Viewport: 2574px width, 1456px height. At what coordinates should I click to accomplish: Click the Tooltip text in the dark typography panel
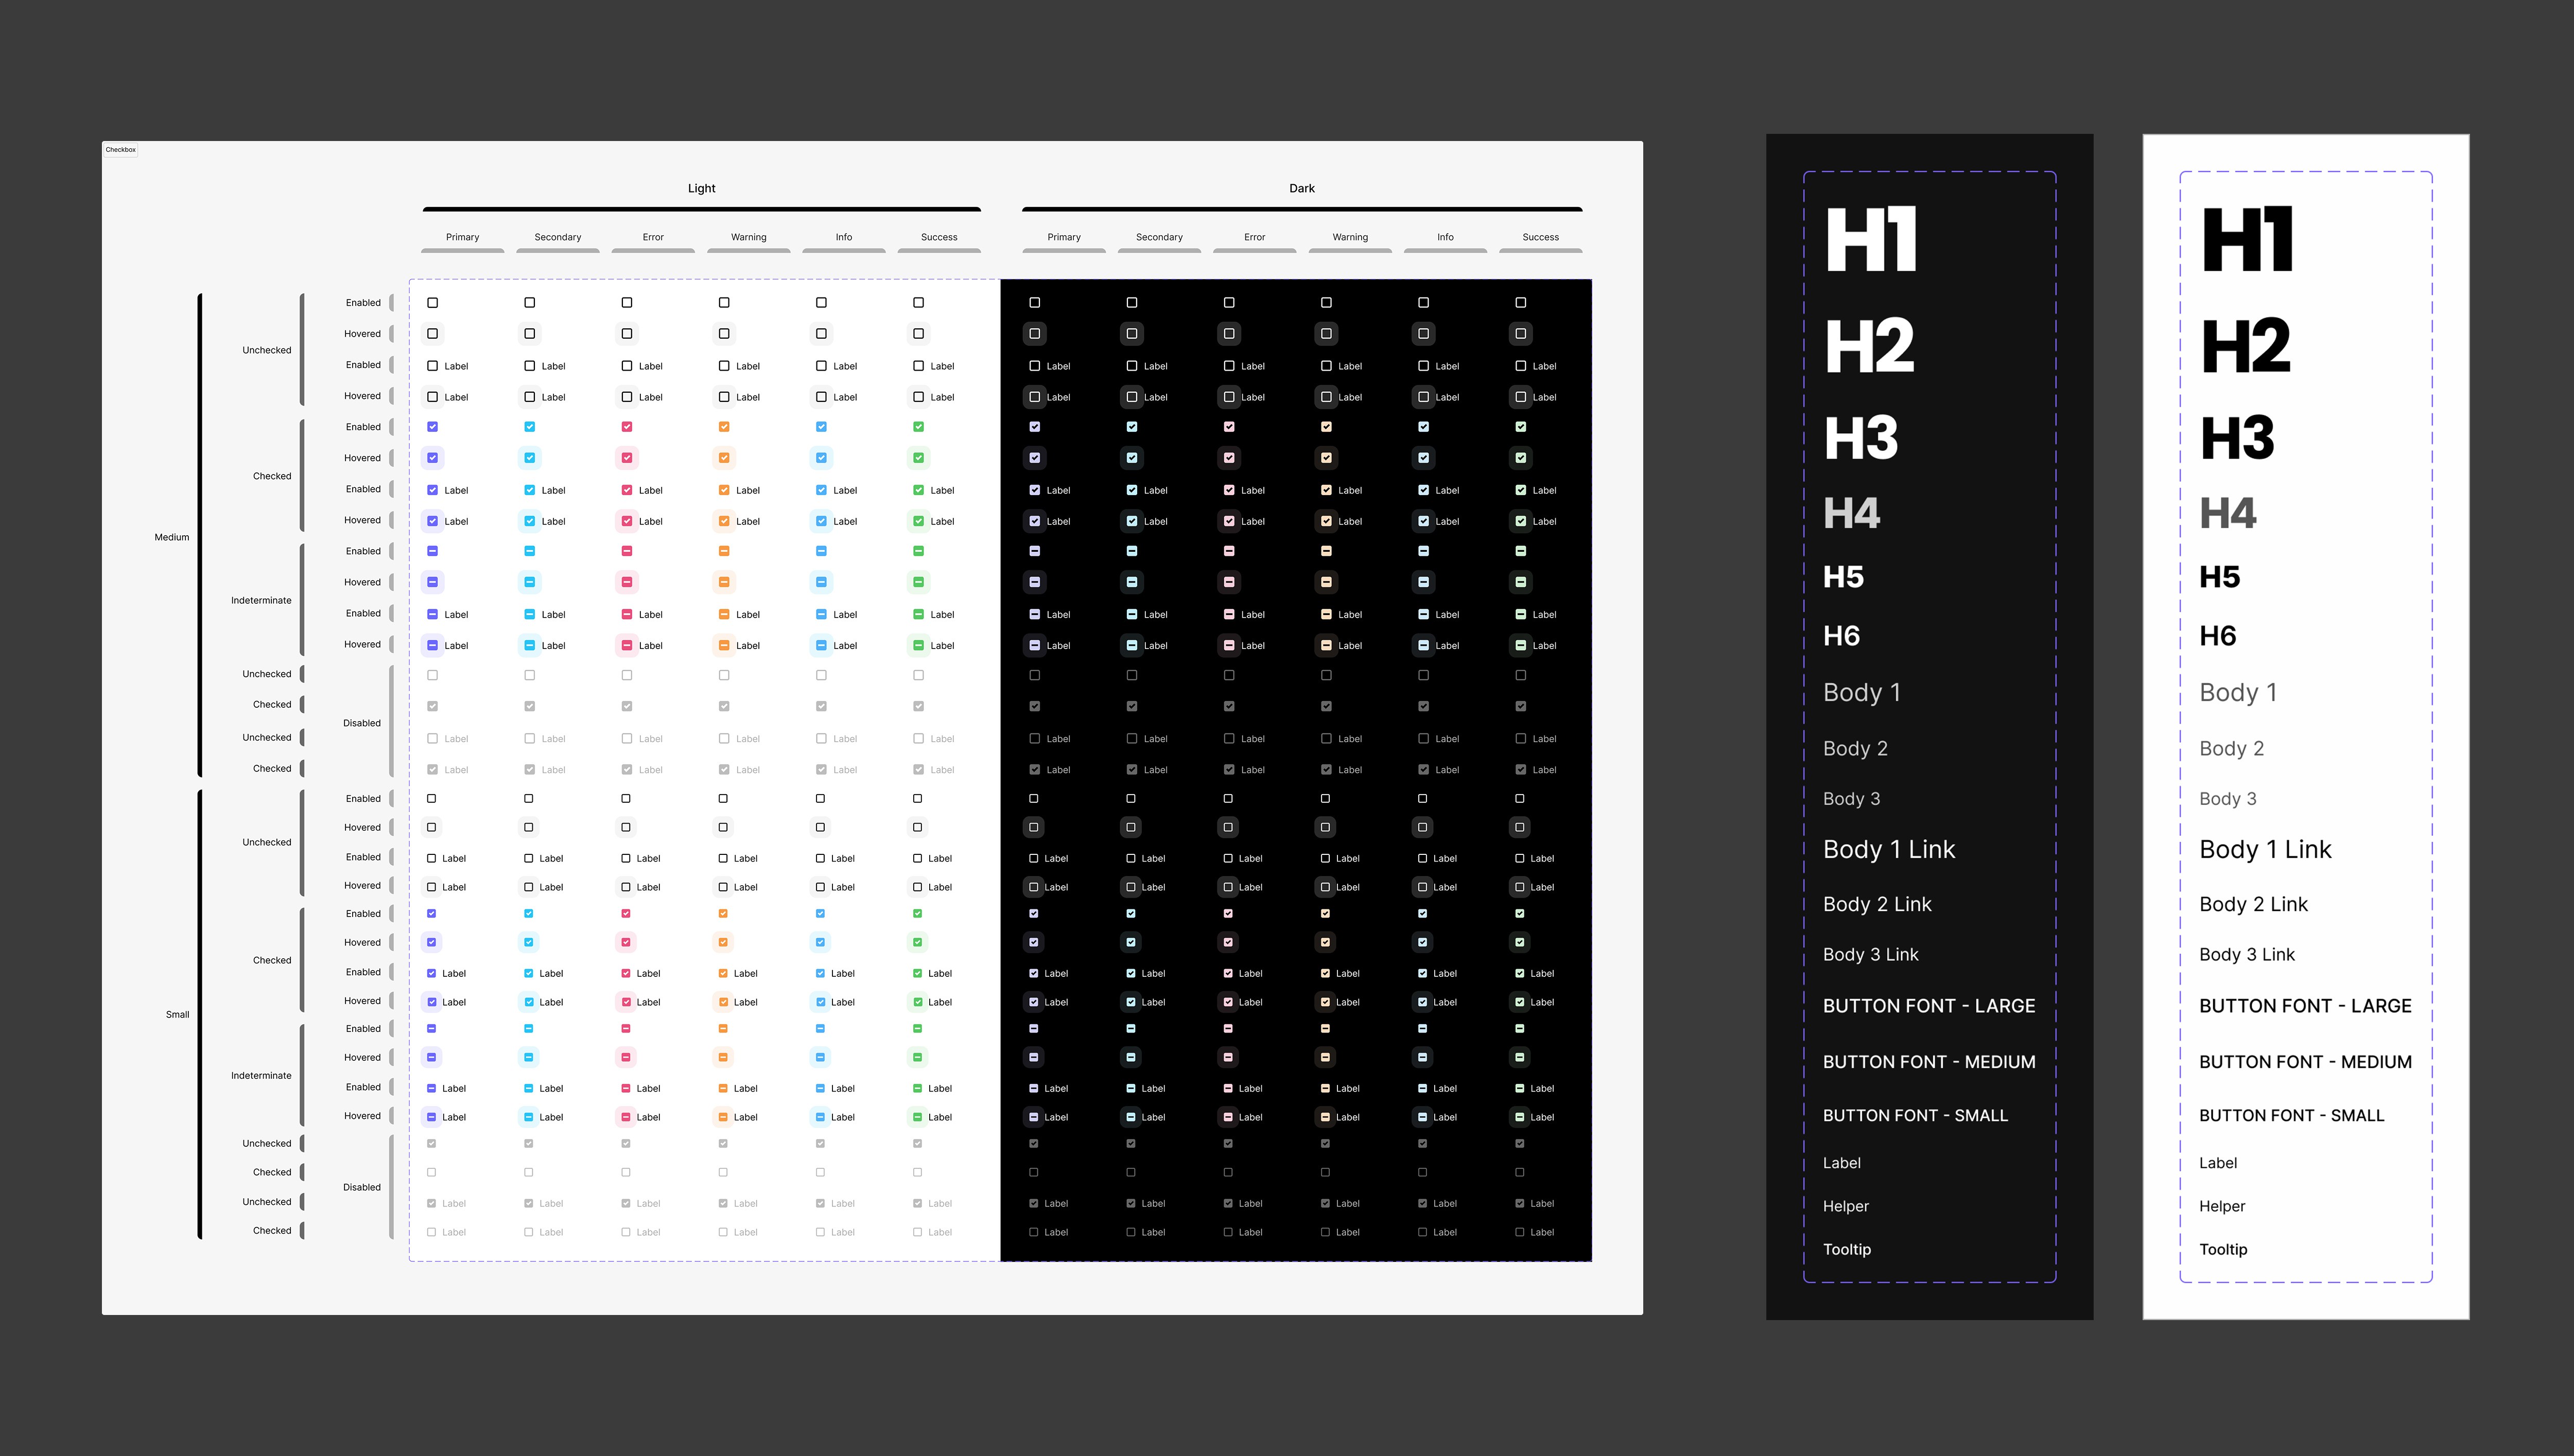coord(1846,1249)
